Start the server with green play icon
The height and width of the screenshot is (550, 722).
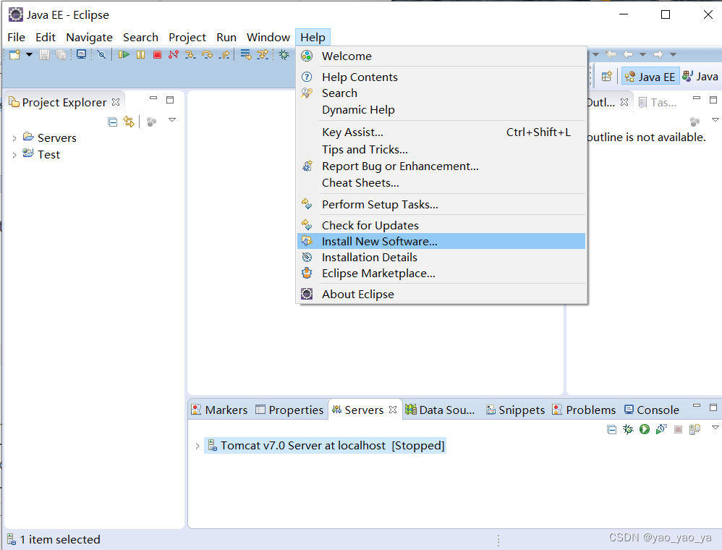(645, 429)
